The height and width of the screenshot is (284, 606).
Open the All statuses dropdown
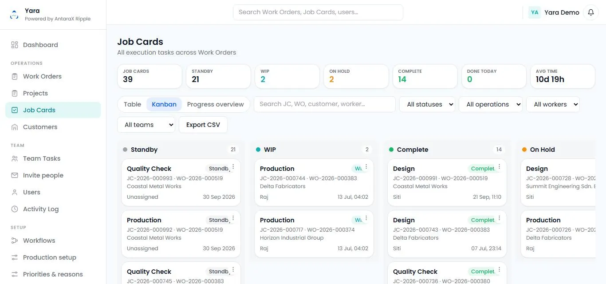[427, 104]
